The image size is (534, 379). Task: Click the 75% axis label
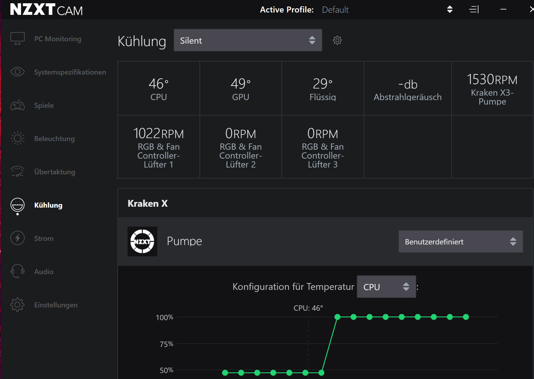(x=167, y=344)
